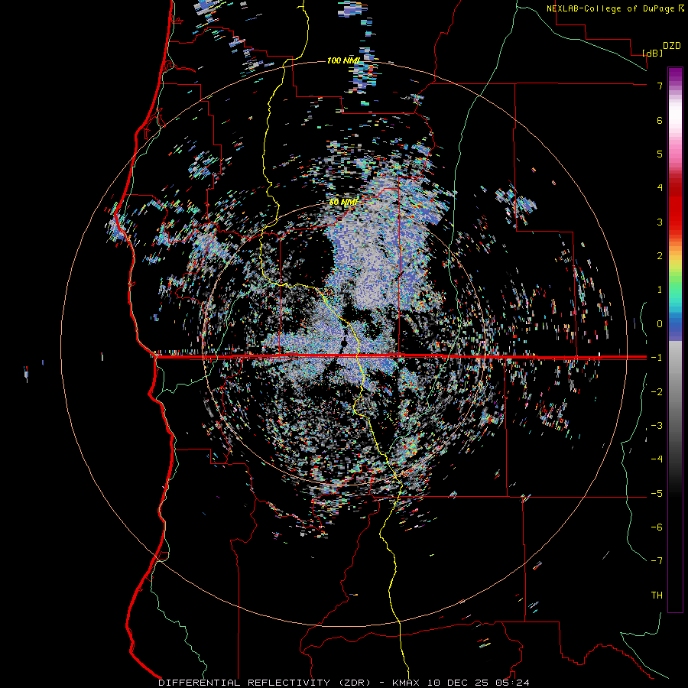Click the Differential Reflectivity KMAX title caption
The image size is (688, 688).
click(x=344, y=683)
